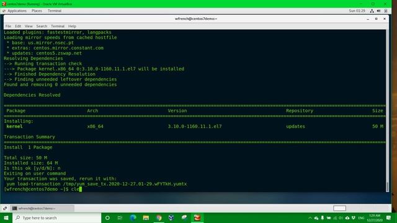Click the terminal vertical scrollbar thumb
Viewport: 397px width, 223px height.
(x=387, y=187)
